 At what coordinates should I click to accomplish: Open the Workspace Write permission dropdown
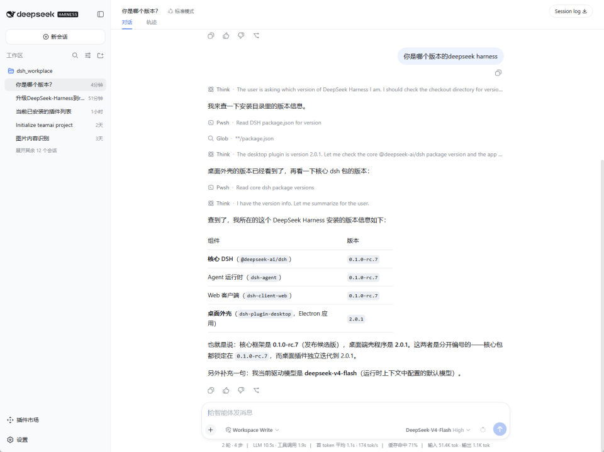[252, 430]
